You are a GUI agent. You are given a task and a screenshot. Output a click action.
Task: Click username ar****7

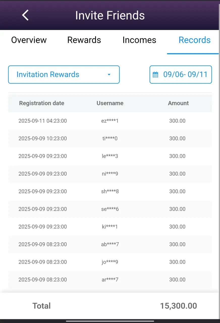click(110, 280)
